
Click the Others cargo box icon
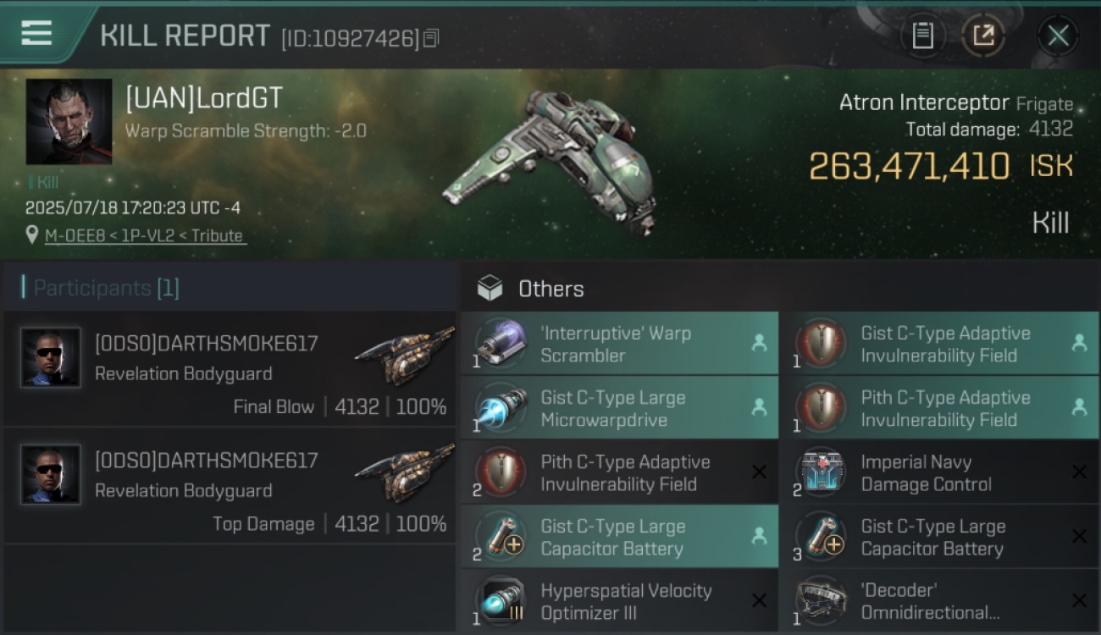click(x=490, y=289)
